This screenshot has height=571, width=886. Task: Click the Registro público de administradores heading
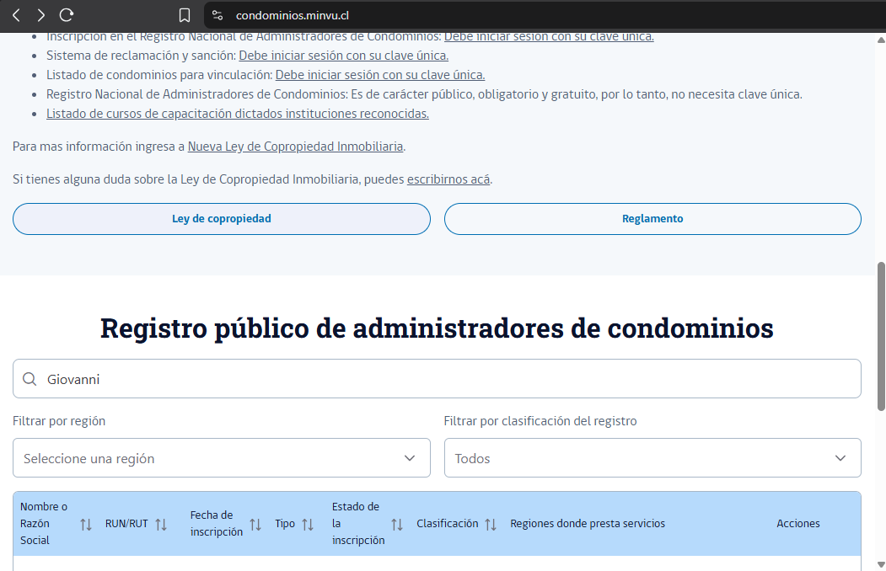437,328
